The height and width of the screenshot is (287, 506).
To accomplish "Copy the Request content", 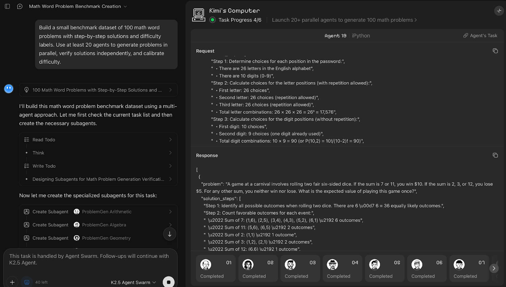I will [x=495, y=51].
